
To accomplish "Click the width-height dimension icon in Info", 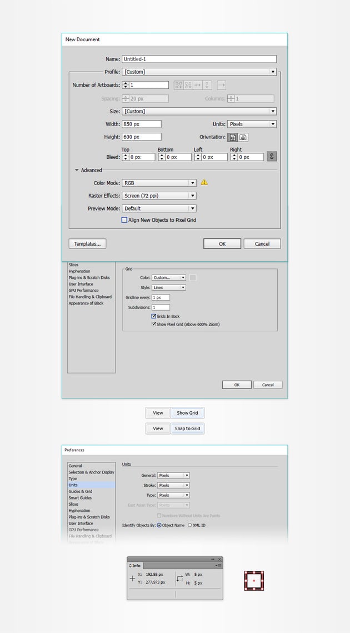I will tap(179, 579).
